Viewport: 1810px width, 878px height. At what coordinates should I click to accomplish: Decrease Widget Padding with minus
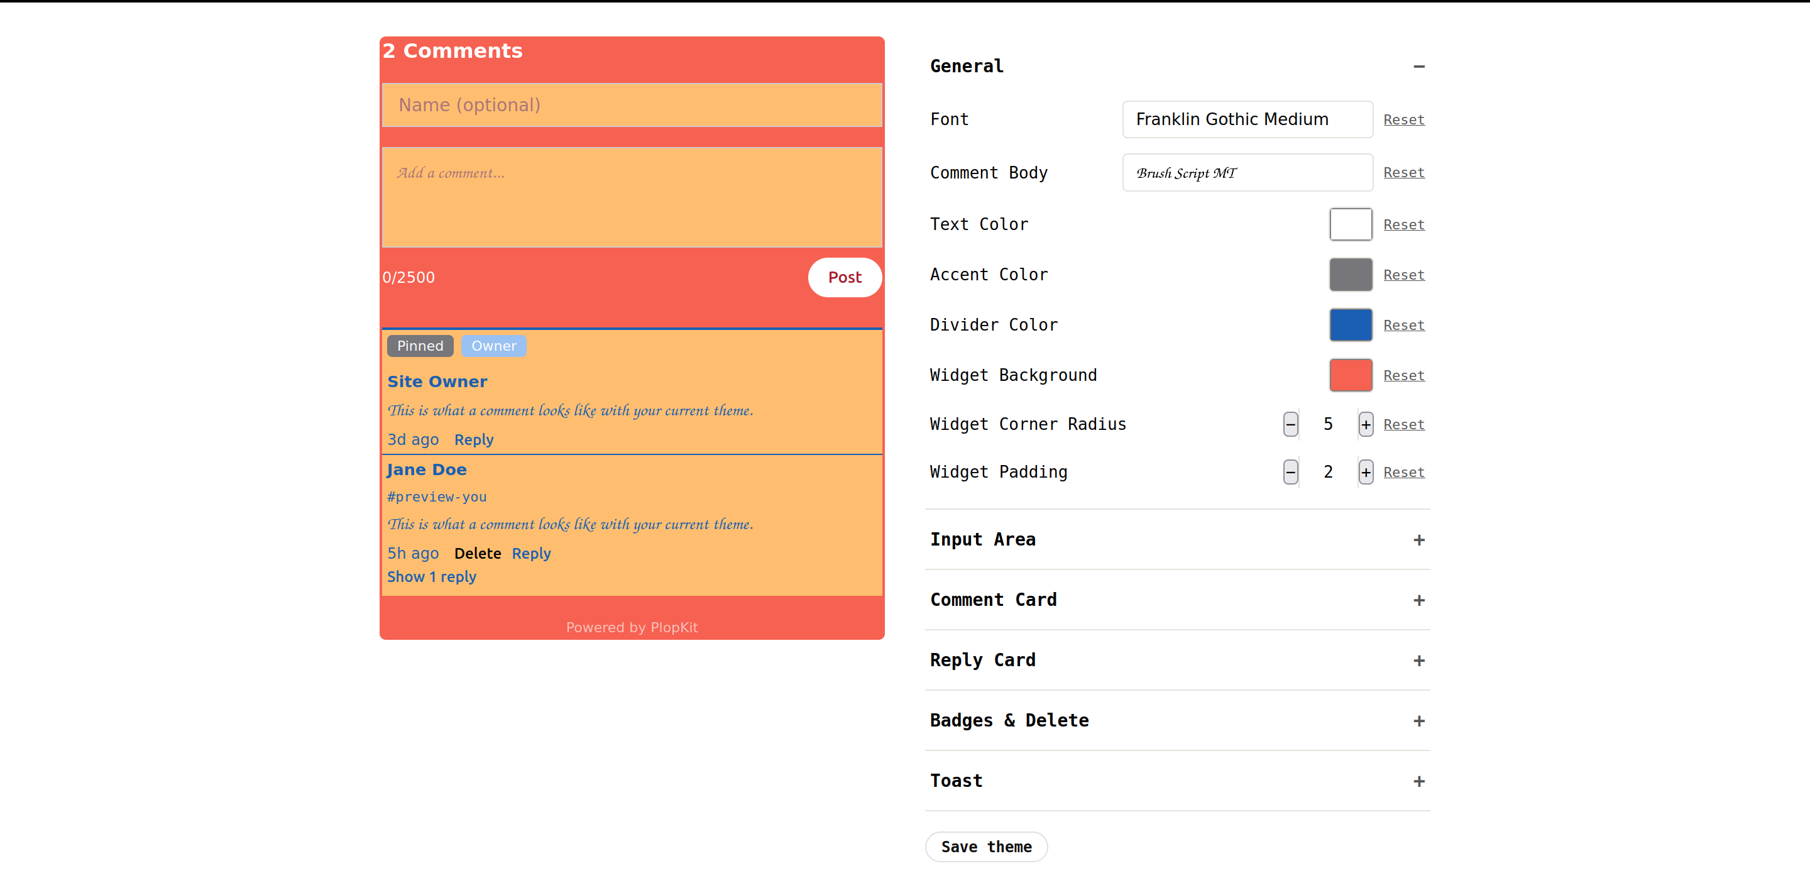1291,472
